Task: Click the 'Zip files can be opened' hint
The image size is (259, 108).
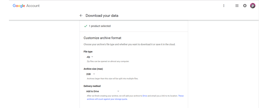Action: pos(108,62)
